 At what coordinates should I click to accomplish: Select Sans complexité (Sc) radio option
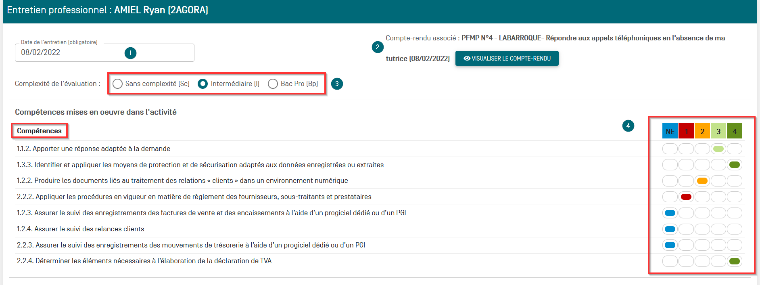tap(118, 84)
